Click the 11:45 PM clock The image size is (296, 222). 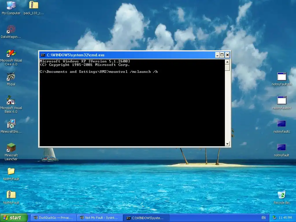pos(285,218)
